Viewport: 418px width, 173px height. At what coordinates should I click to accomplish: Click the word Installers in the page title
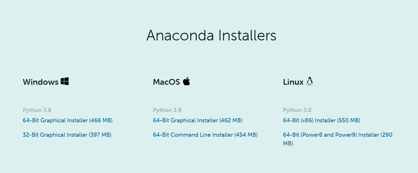tap(247, 35)
